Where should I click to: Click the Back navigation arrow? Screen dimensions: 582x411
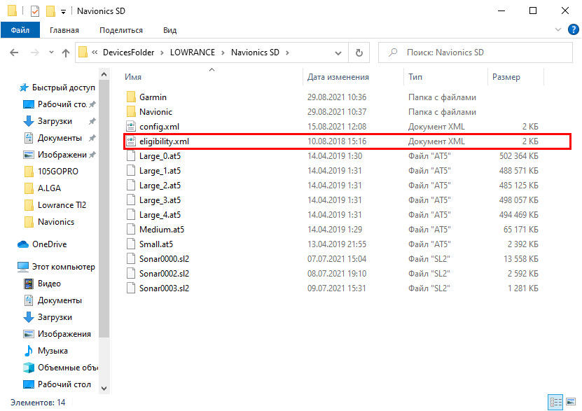pyautogui.click(x=14, y=53)
